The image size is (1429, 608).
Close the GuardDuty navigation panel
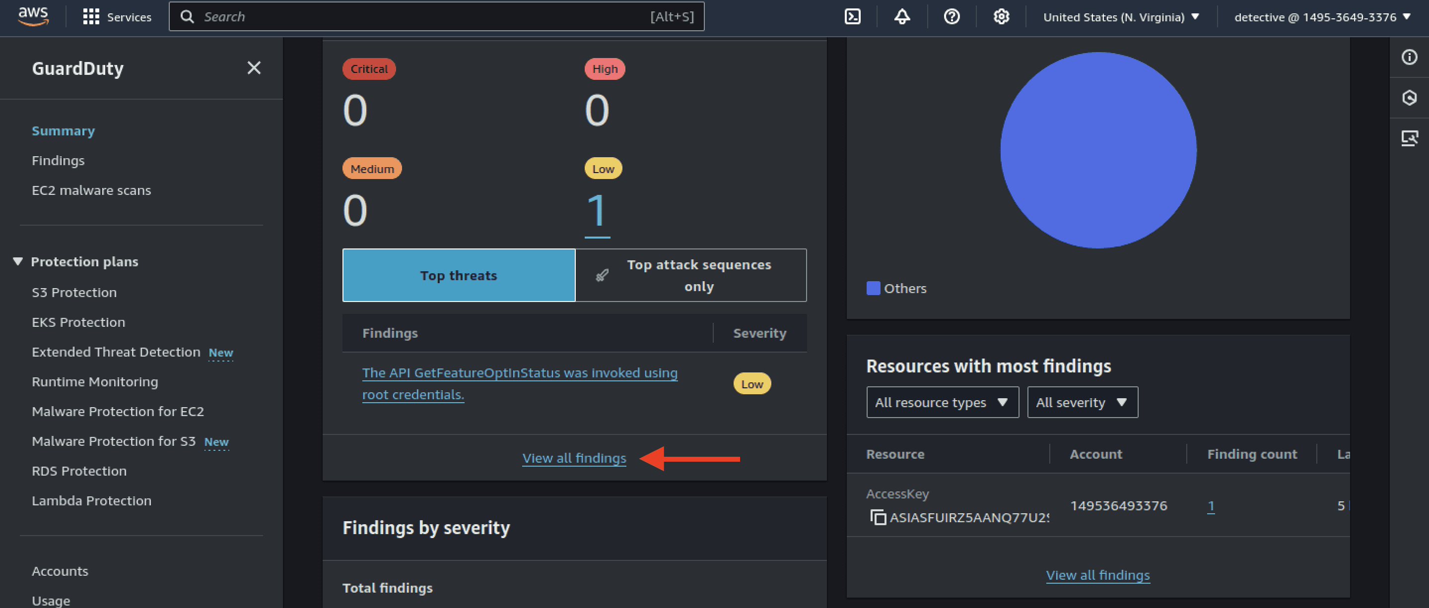[x=254, y=67]
